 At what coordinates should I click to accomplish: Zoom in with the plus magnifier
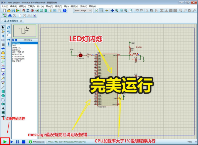[x=117, y=11]
